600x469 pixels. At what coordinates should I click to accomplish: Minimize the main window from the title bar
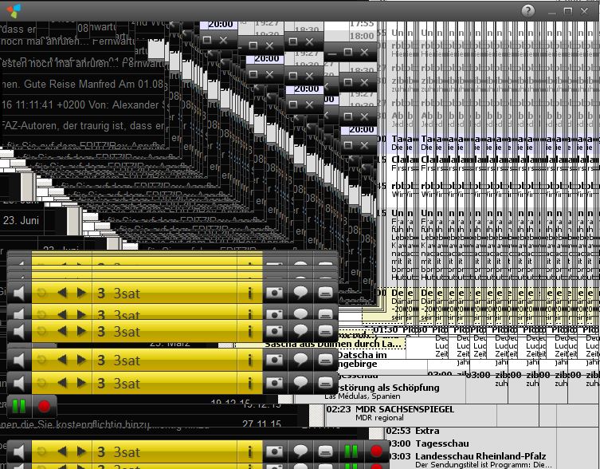click(551, 11)
